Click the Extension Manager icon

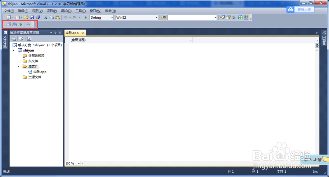(246, 17)
